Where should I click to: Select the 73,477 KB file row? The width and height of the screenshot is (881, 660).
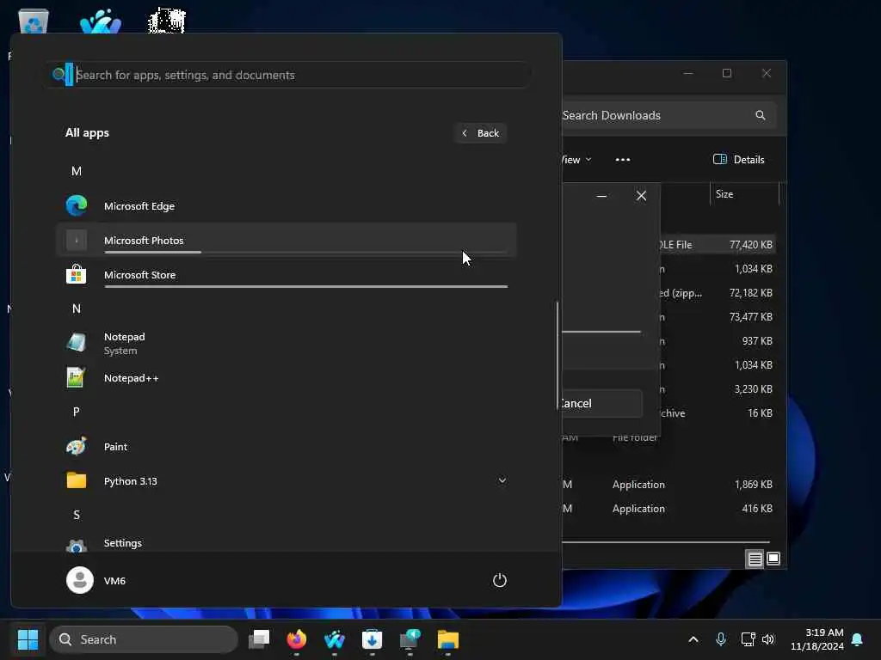[x=718, y=317]
